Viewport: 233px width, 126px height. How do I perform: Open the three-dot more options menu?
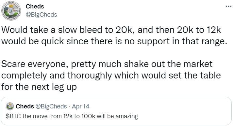click(x=228, y=7)
